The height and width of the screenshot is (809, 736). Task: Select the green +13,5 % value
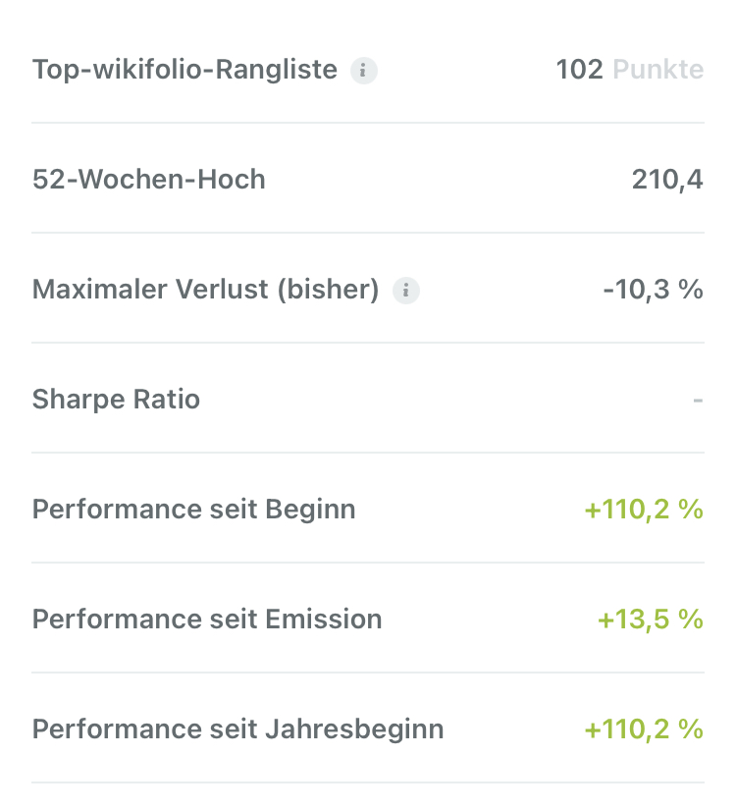pyautogui.click(x=651, y=620)
